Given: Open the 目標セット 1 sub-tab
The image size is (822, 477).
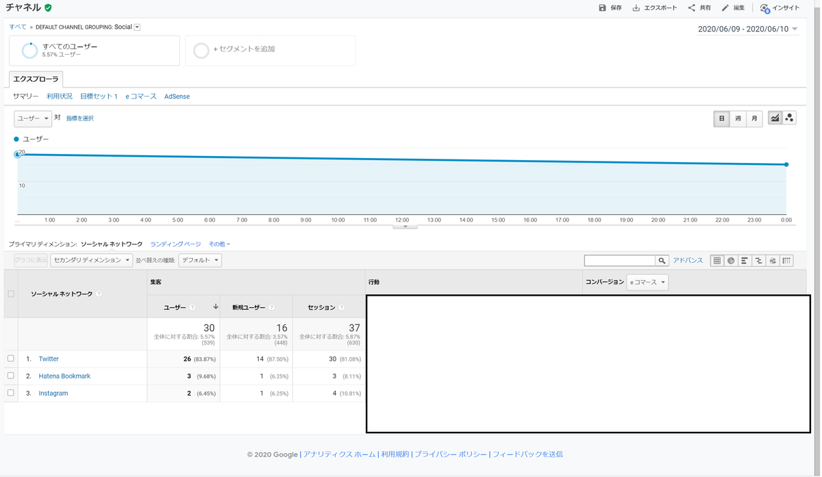Looking at the screenshot, I should click(99, 96).
